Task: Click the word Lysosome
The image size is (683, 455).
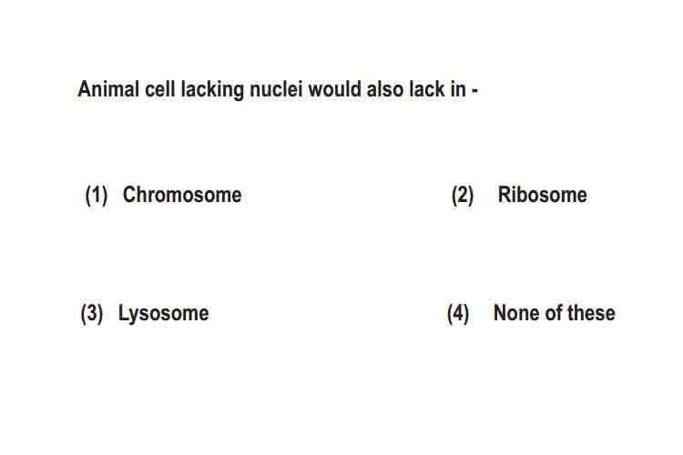Action: [x=163, y=313]
